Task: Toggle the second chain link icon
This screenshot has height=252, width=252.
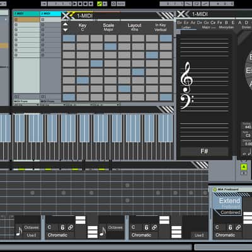Action: 154,227
